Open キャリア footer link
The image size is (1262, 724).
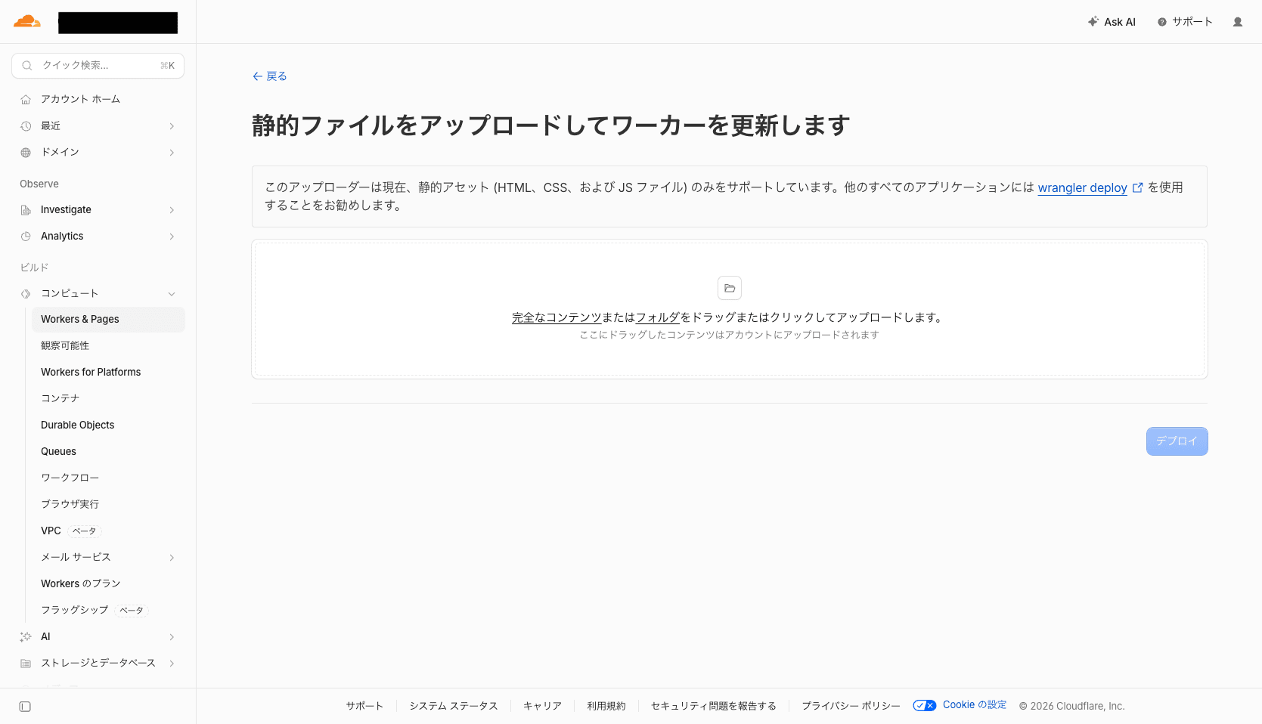coord(542,706)
